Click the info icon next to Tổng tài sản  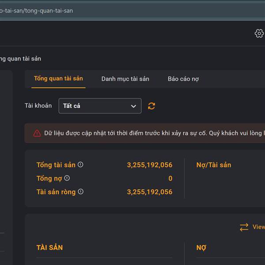(x=80, y=164)
